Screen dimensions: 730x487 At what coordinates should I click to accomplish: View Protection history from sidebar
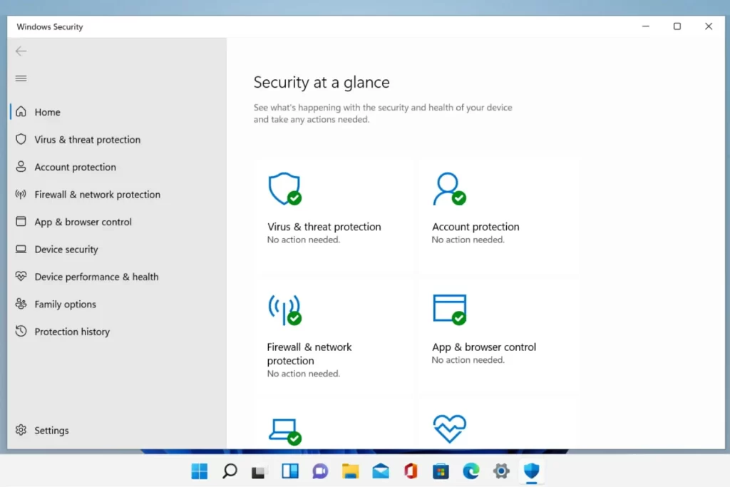[72, 332]
